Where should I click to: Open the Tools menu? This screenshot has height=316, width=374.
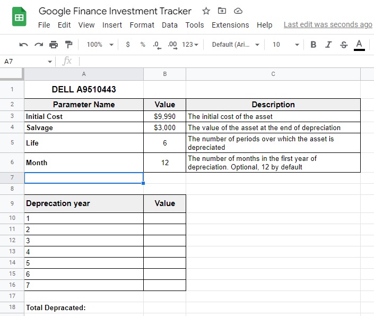pos(195,25)
